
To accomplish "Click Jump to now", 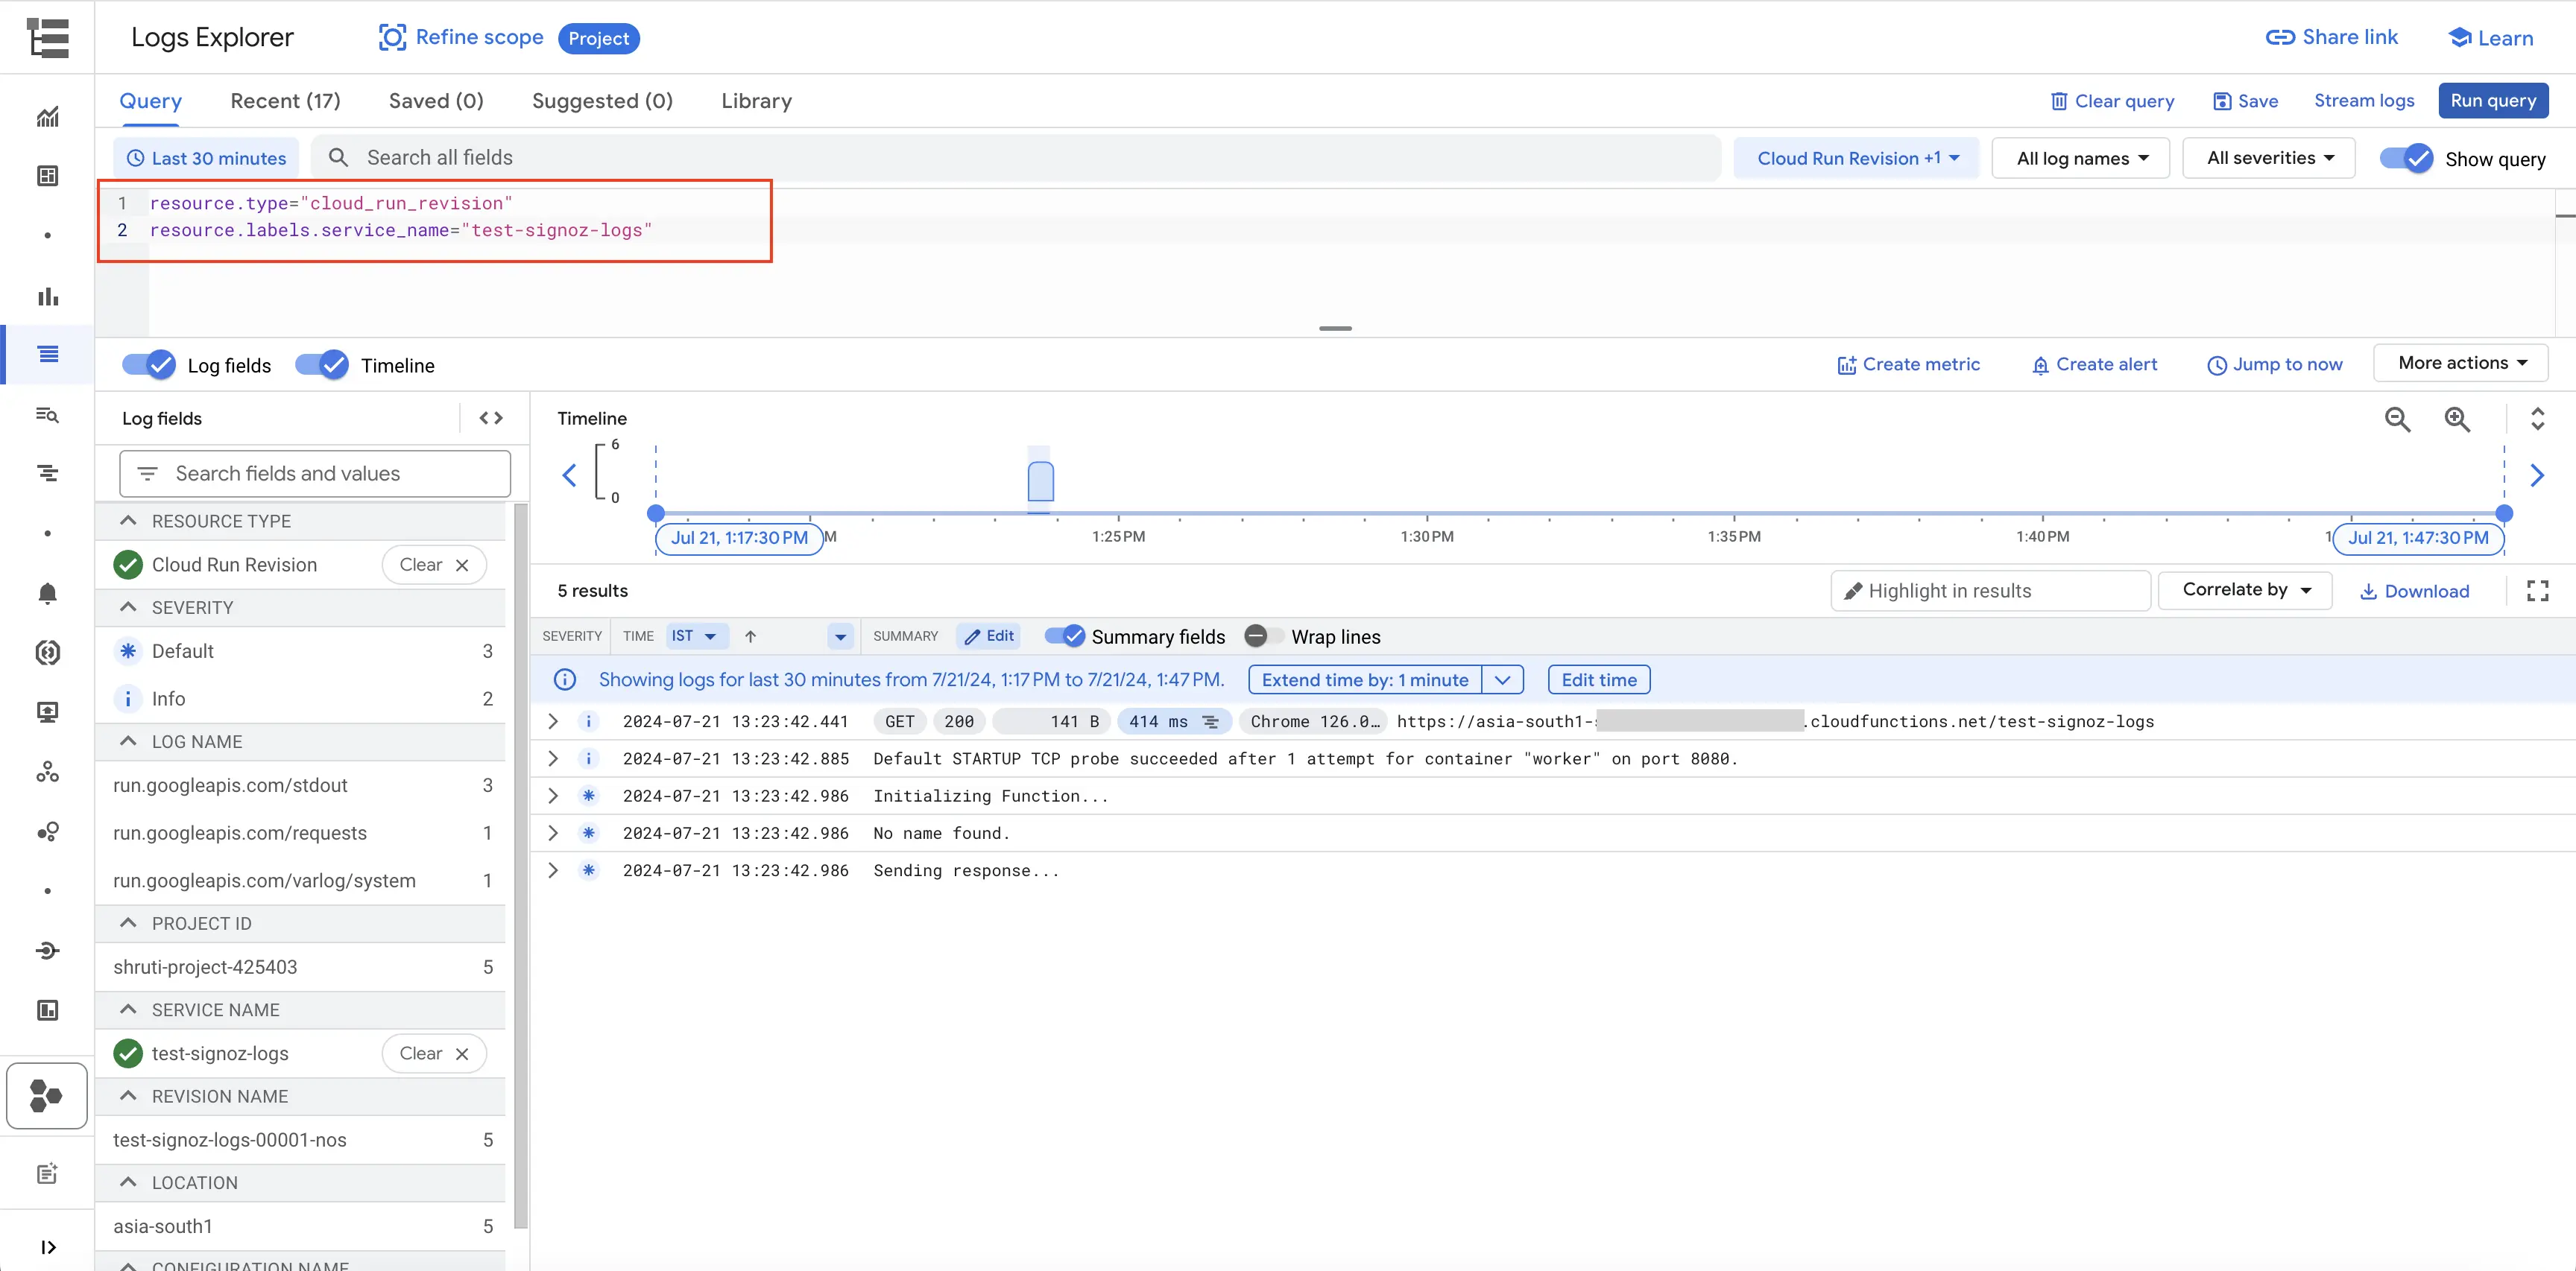I will (x=2274, y=365).
